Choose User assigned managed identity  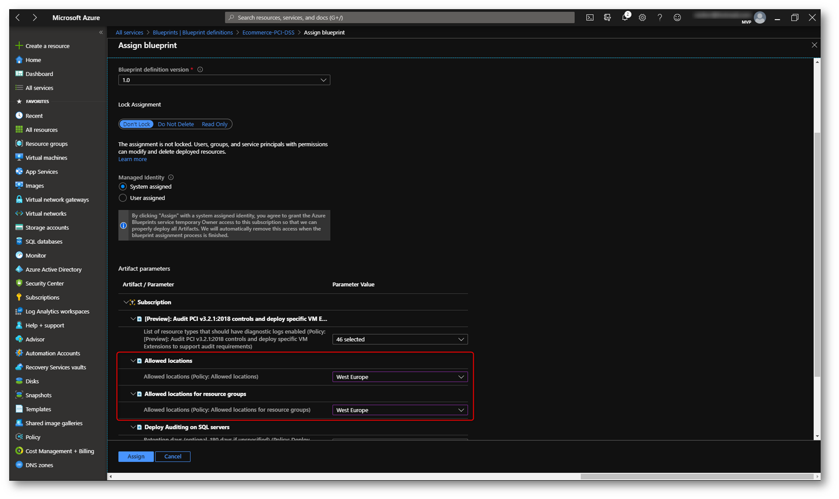pos(123,198)
